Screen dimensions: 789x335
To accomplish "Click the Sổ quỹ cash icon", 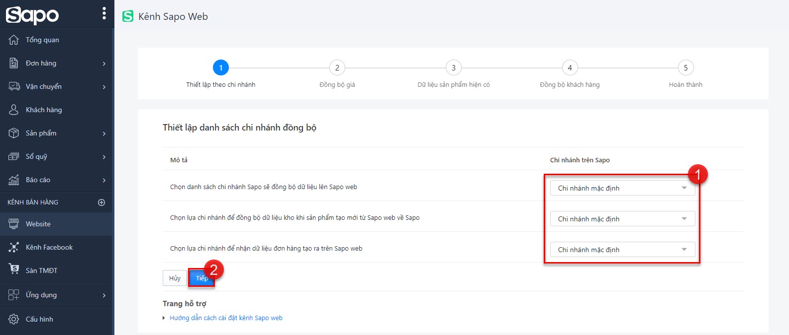I will pyautogui.click(x=14, y=156).
